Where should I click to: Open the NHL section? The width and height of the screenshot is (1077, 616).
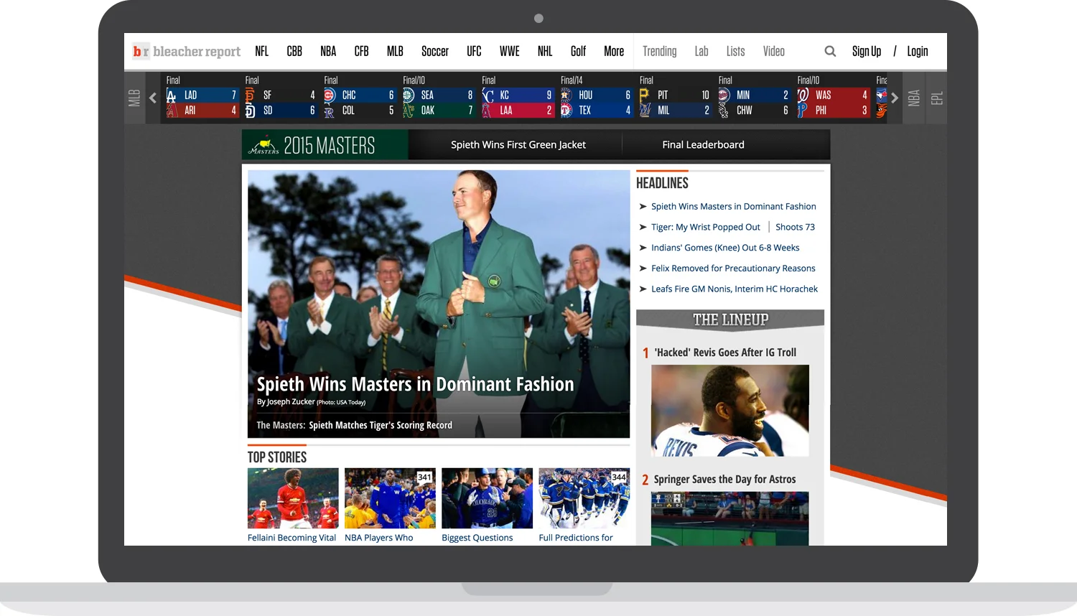pyautogui.click(x=545, y=51)
